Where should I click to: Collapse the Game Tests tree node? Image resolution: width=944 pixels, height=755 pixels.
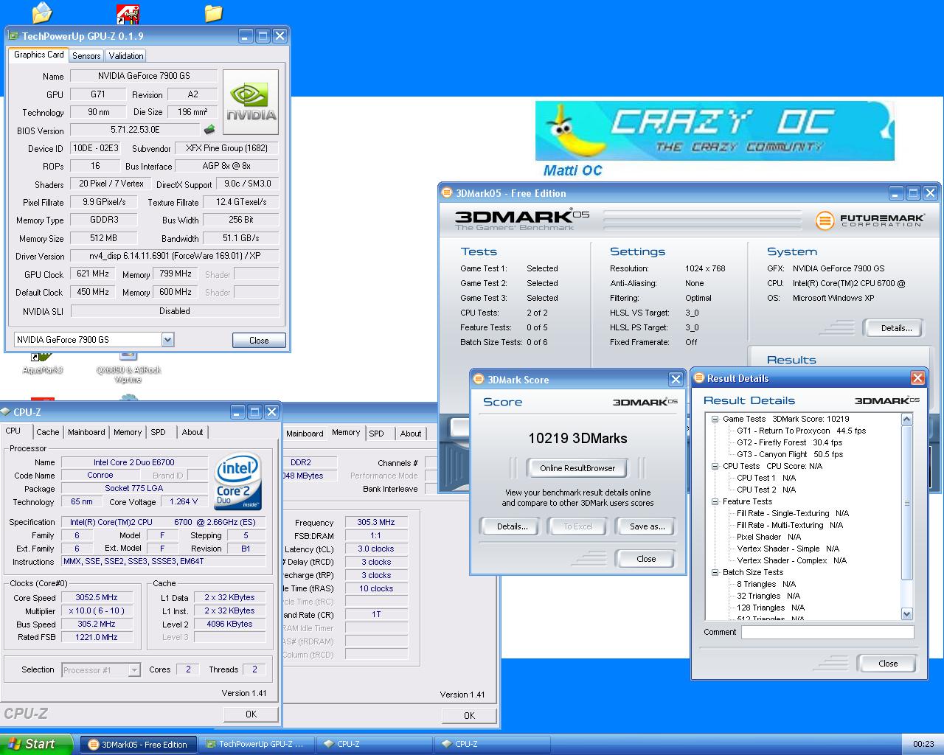coord(715,419)
